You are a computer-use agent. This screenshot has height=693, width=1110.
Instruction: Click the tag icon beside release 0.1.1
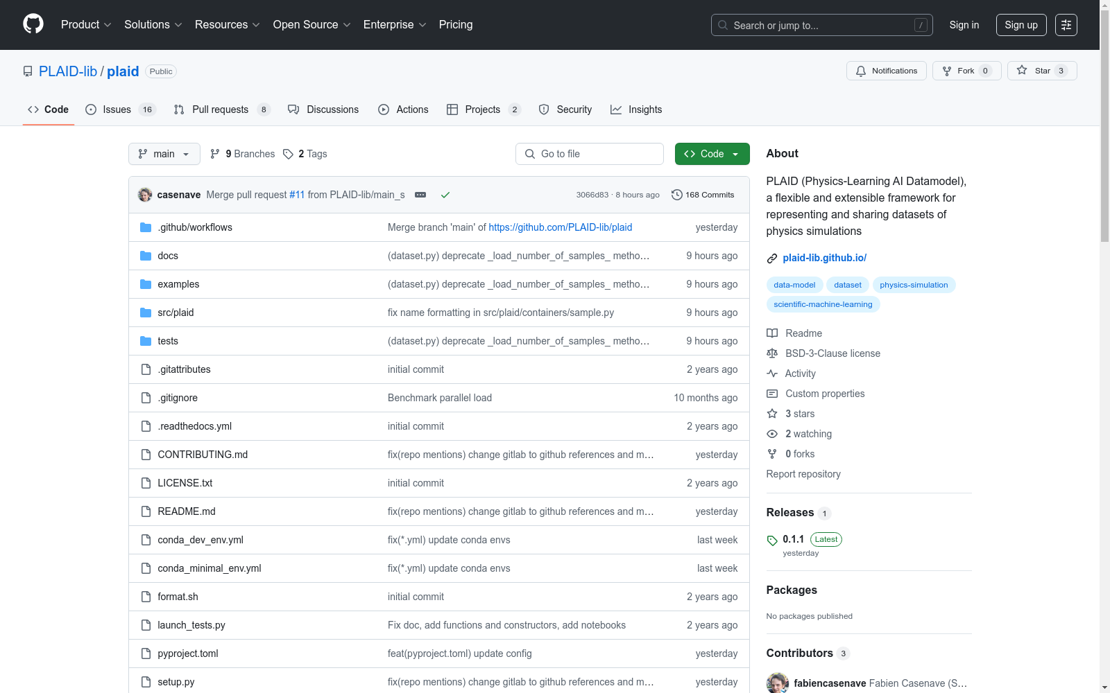tap(772, 541)
